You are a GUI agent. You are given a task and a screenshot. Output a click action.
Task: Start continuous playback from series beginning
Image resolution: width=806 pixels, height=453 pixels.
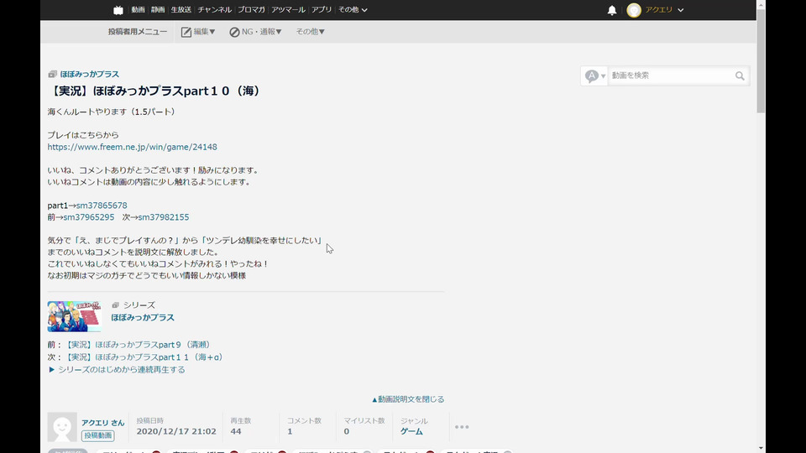click(117, 370)
